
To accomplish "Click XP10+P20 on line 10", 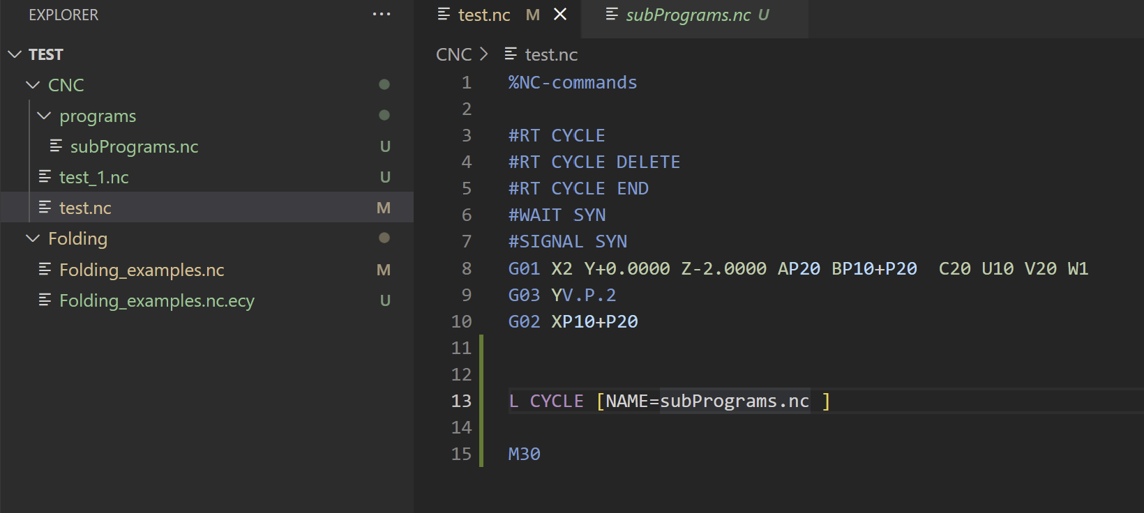I will coord(594,321).
